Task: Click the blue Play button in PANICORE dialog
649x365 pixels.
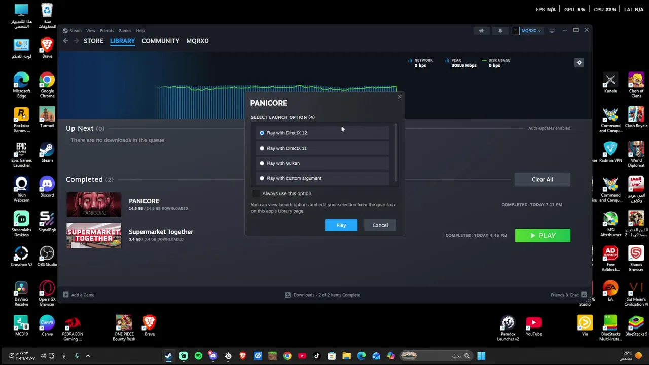Action: point(341,225)
